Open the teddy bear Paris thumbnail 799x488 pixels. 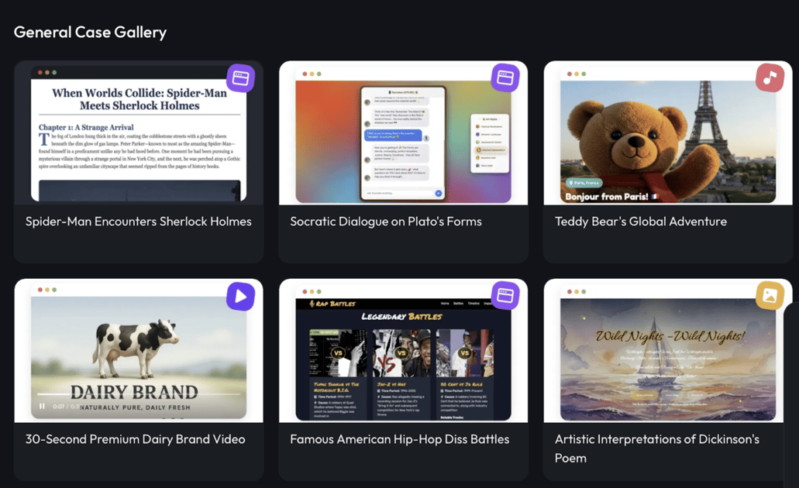click(x=667, y=133)
